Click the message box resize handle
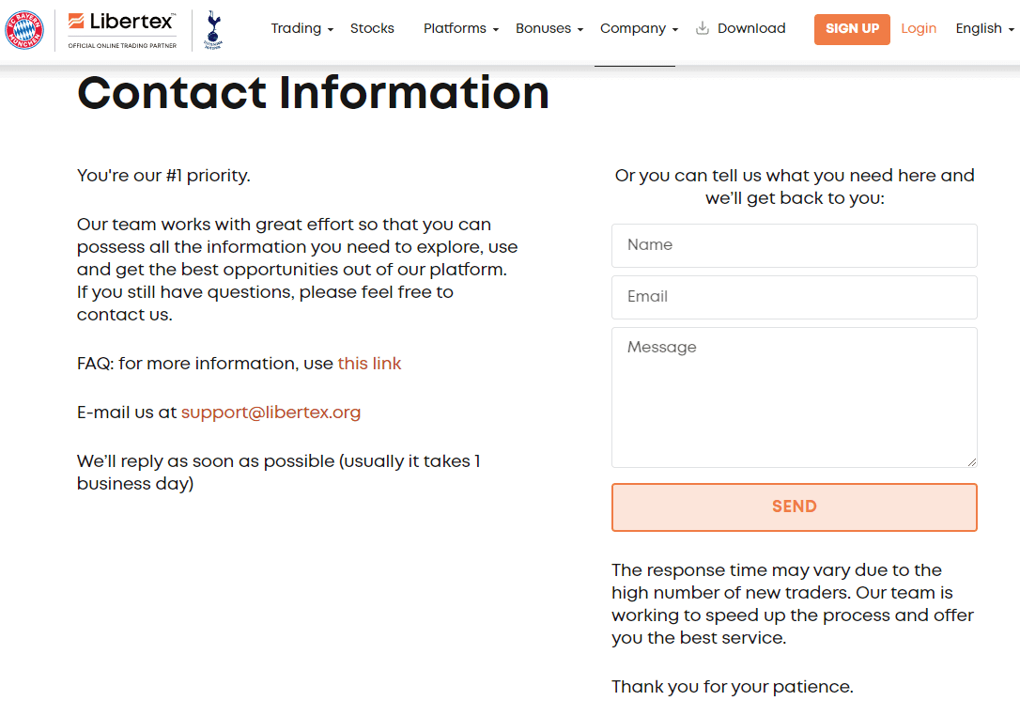Viewport: 1020px width, 701px height. pos(971,461)
